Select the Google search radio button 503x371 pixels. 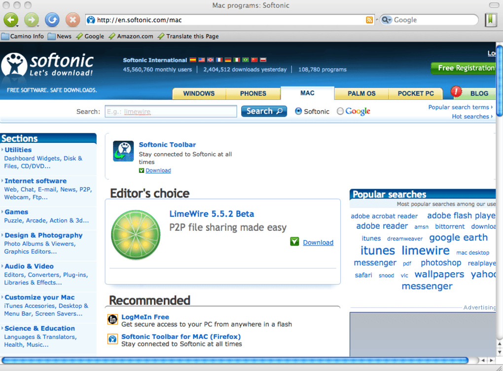pos(340,111)
